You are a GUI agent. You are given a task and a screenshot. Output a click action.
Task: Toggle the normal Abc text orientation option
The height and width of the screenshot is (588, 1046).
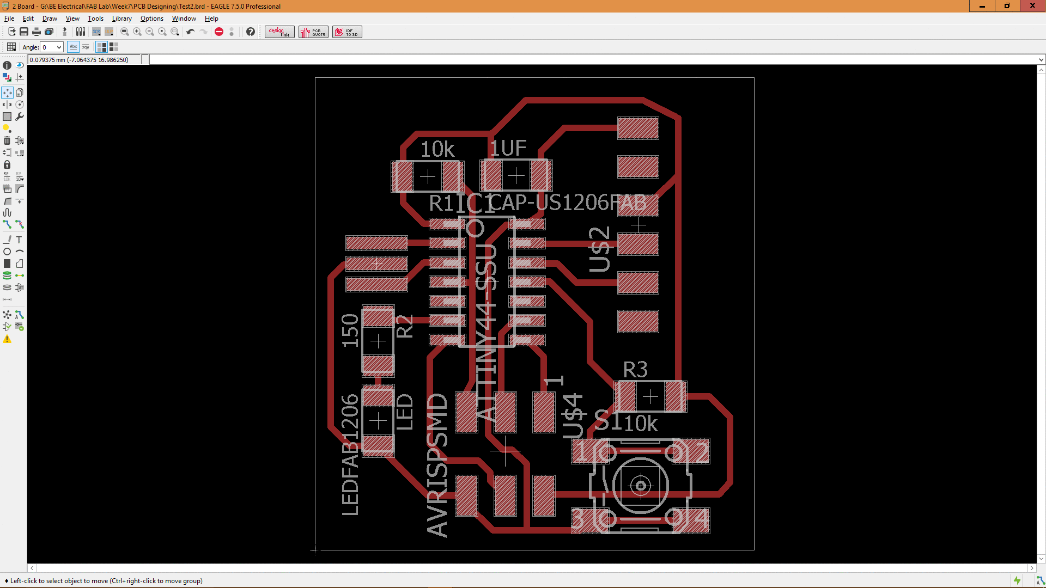(x=74, y=47)
